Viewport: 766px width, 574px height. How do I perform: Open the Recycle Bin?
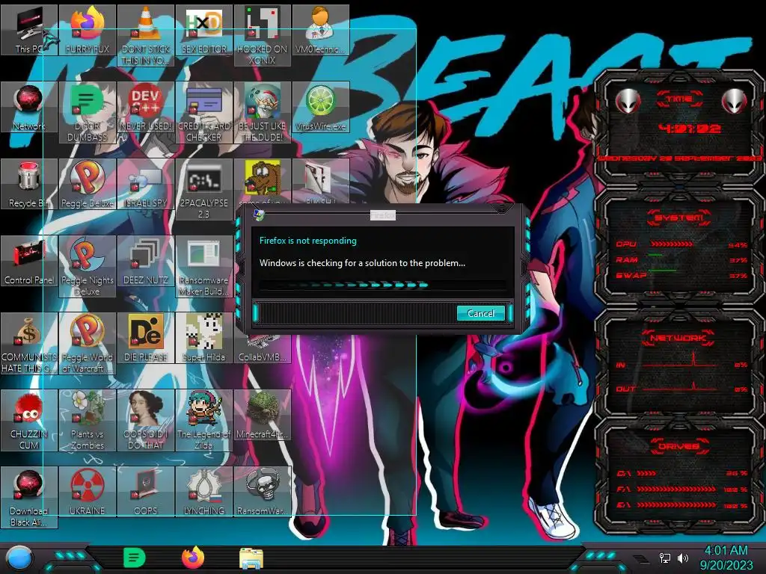tap(29, 184)
